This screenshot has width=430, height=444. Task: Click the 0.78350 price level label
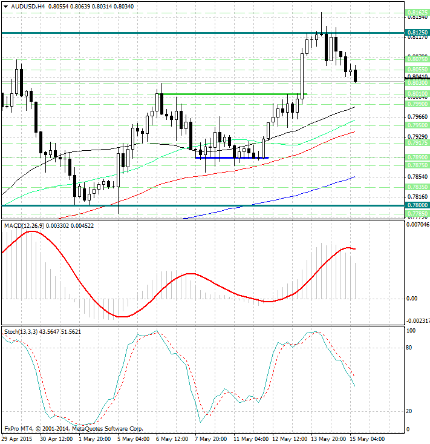coord(417,188)
